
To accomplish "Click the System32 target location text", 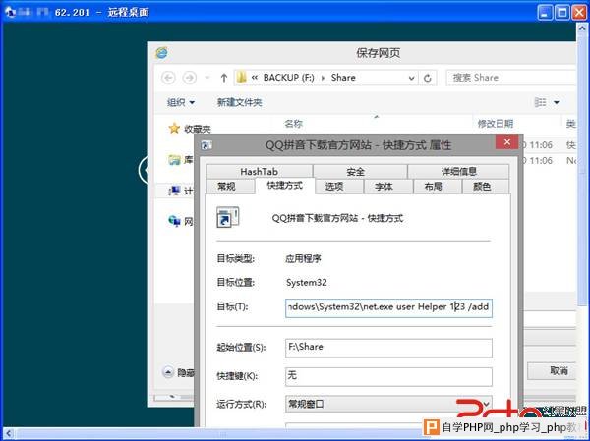I will (306, 283).
